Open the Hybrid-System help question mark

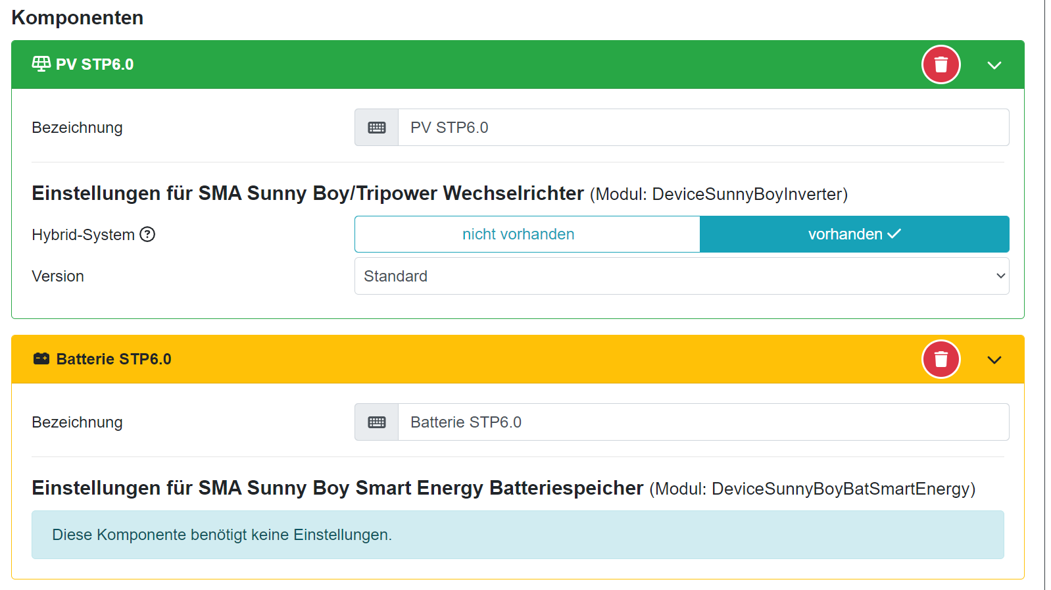148,234
